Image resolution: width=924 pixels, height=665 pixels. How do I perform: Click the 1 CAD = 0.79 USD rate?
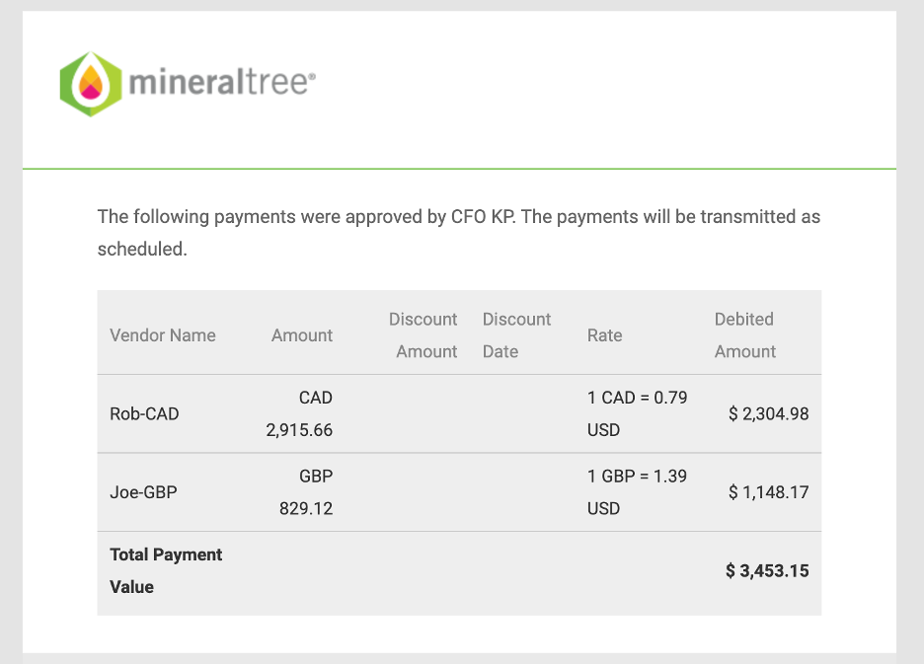pyautogui.click(x=637, y=413)
